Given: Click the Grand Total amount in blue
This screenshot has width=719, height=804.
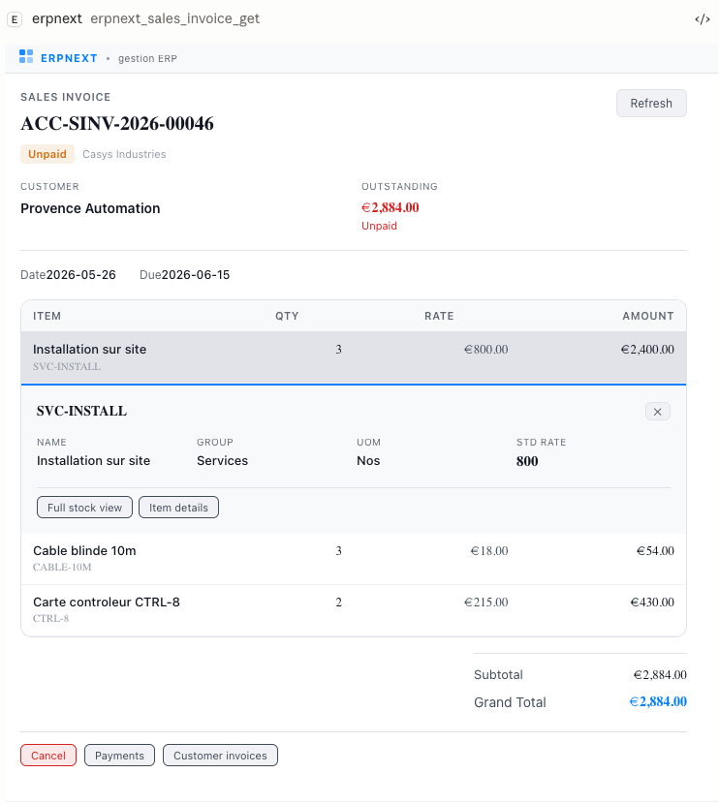Looking at the screenshot, I should coord(658,701).
